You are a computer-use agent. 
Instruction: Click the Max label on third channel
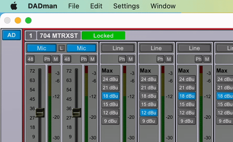[107, 71]
